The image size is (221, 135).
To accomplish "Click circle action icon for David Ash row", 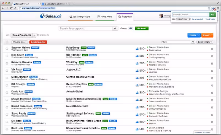I will (x=212, y=93).
